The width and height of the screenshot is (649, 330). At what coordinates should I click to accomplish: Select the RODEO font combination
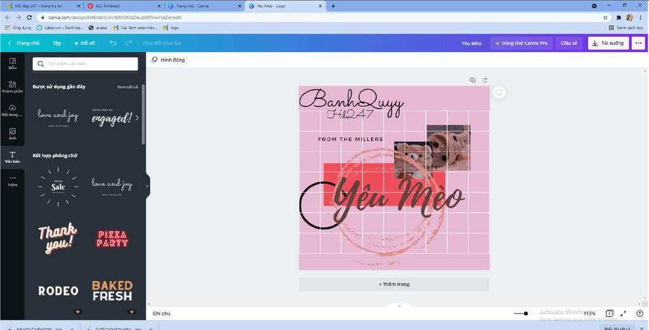(x=58, y=291)
